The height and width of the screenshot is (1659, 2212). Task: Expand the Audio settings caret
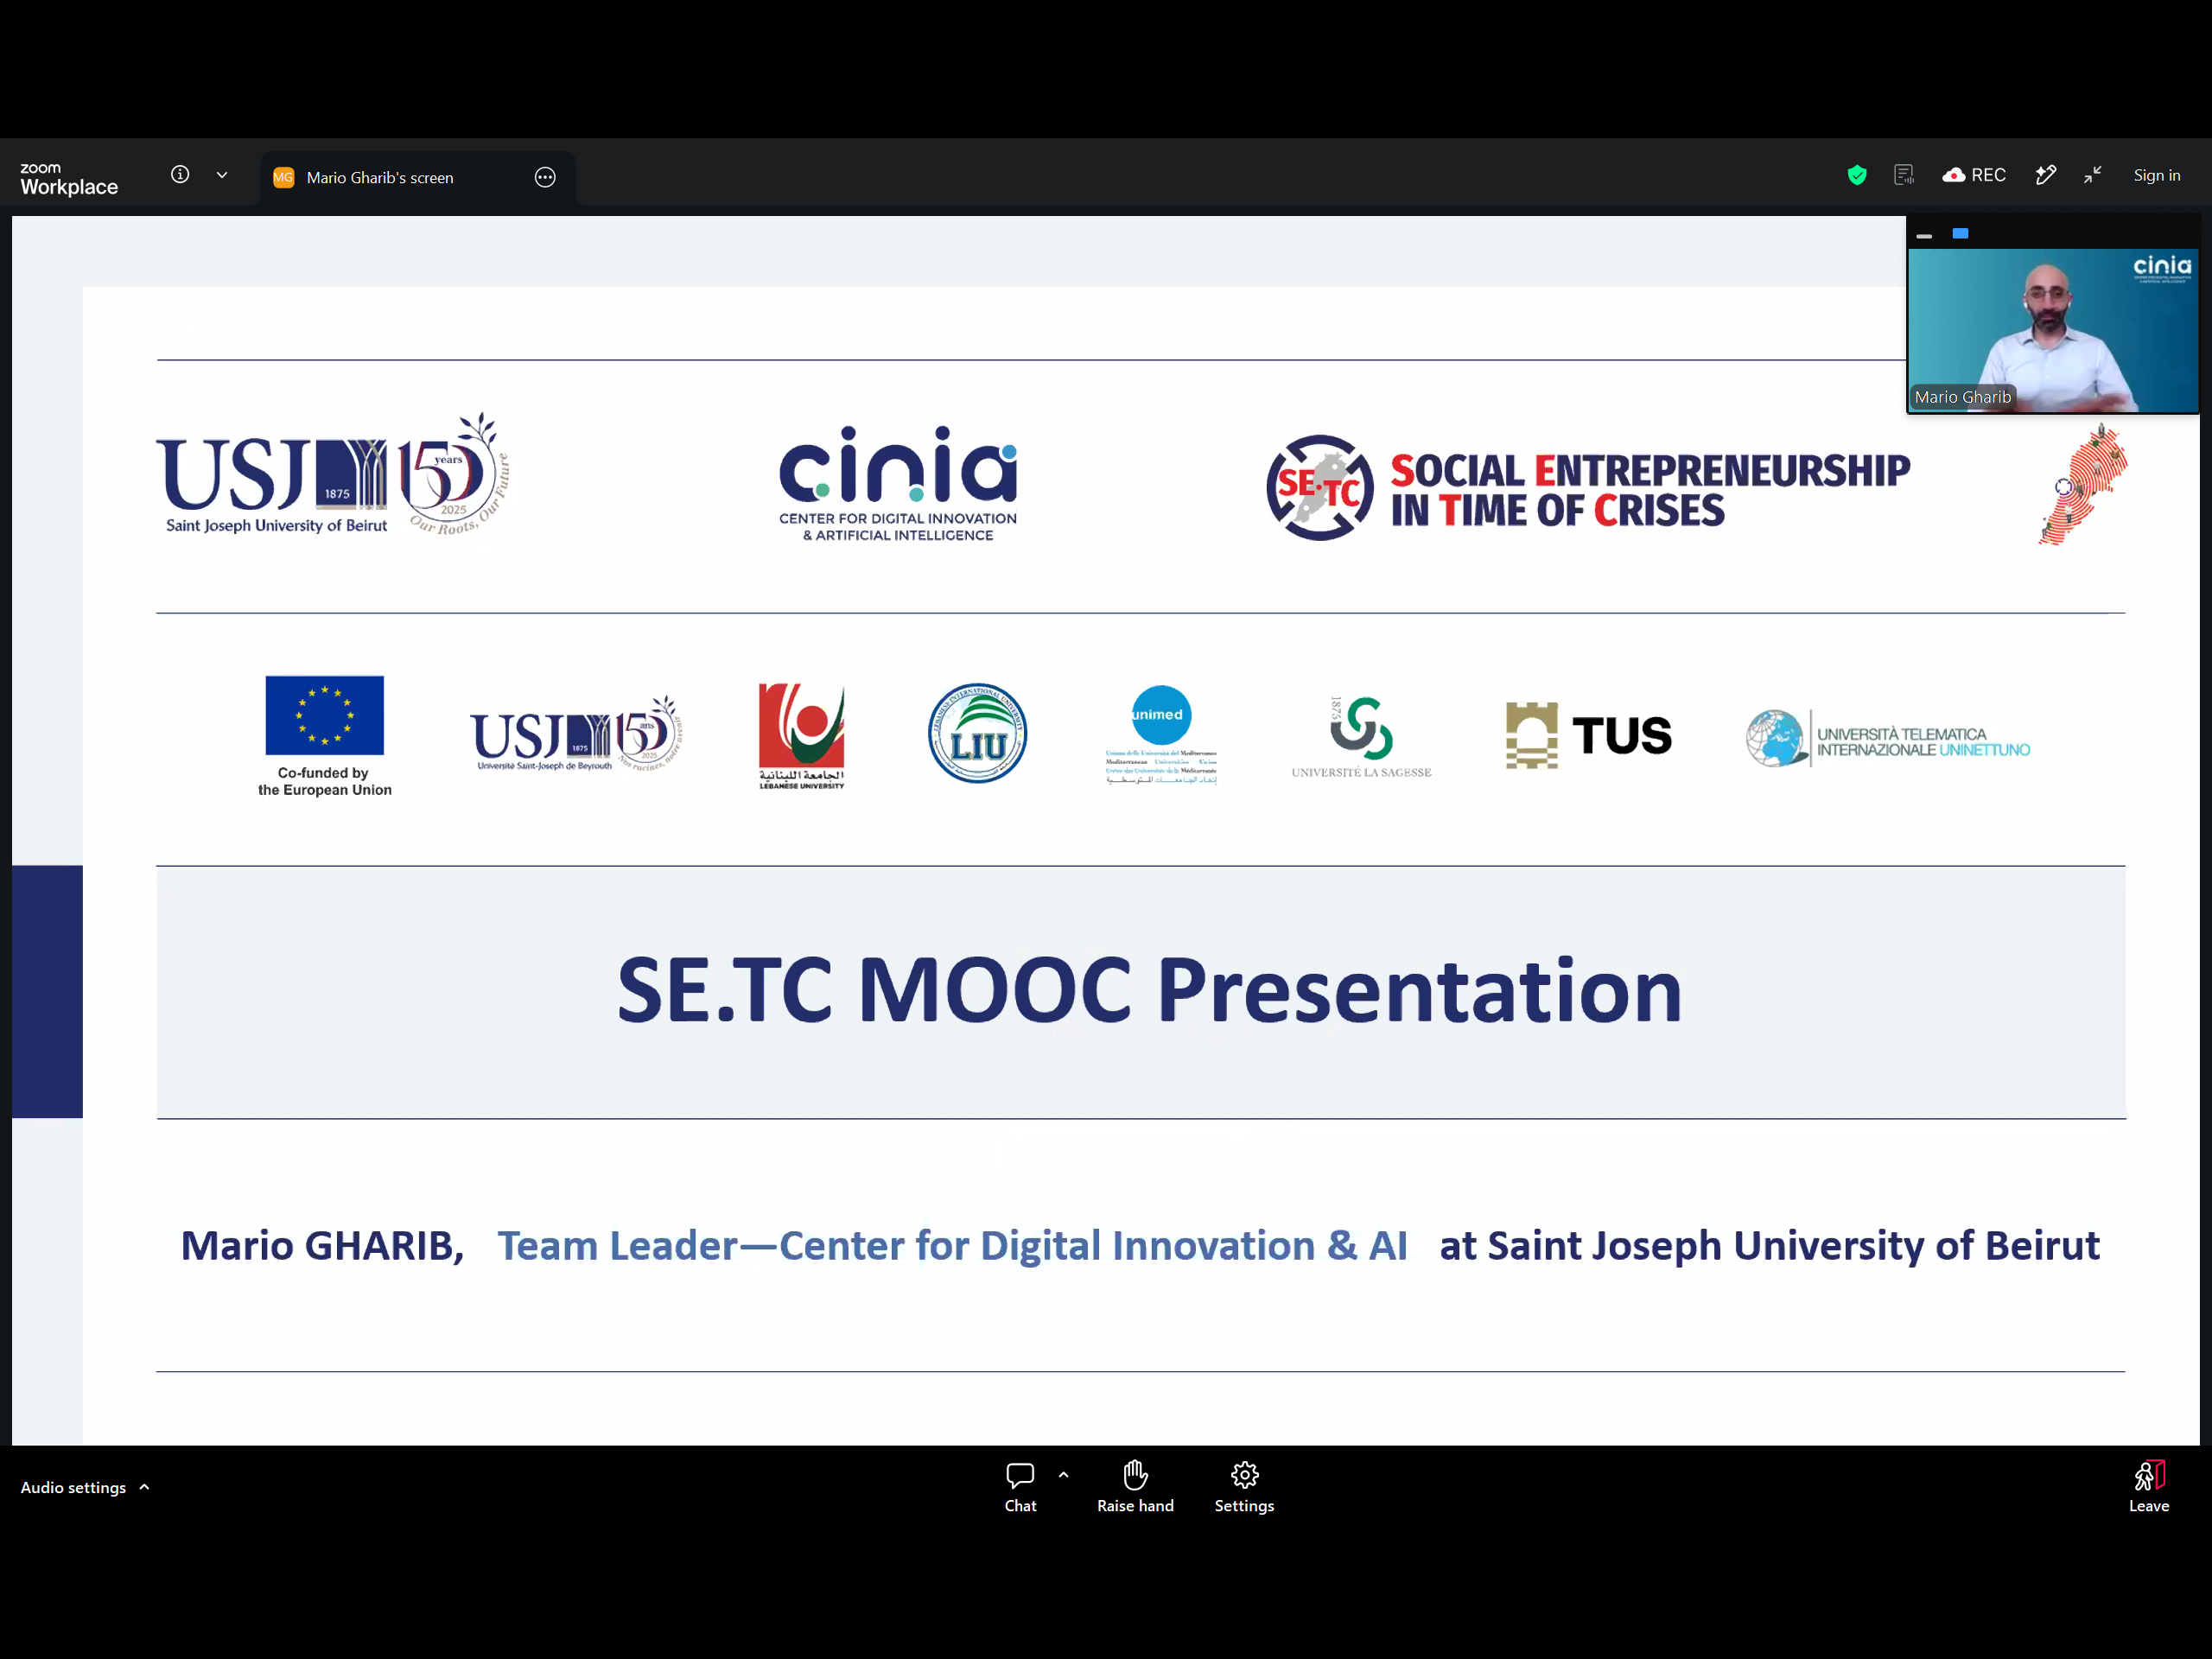point(145,1487)
